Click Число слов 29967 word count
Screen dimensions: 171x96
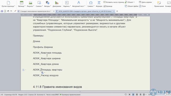pos(53,95)
